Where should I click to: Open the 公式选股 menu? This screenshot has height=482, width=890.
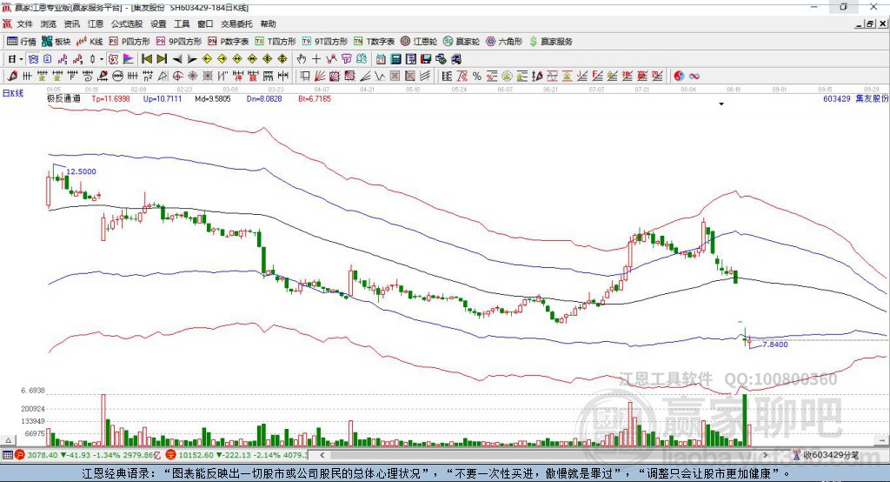127,23
